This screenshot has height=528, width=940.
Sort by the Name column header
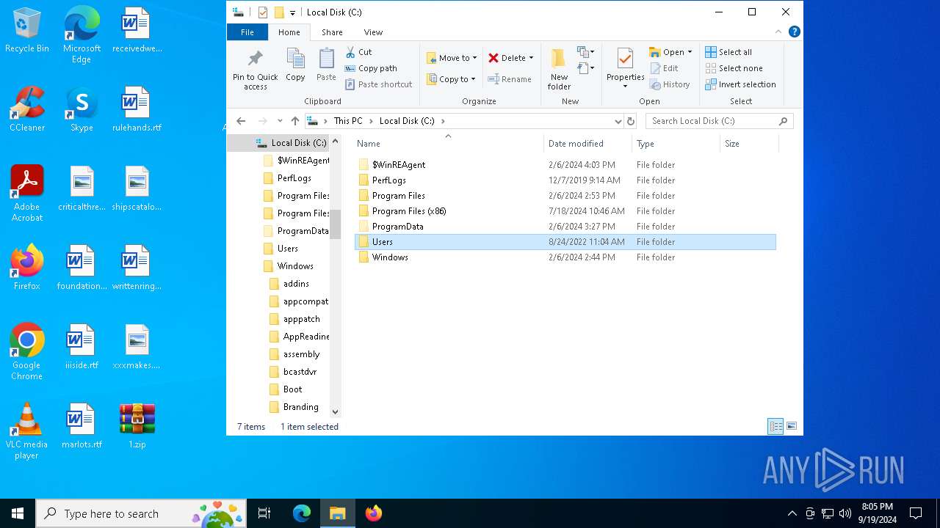[x=448, y=144]
